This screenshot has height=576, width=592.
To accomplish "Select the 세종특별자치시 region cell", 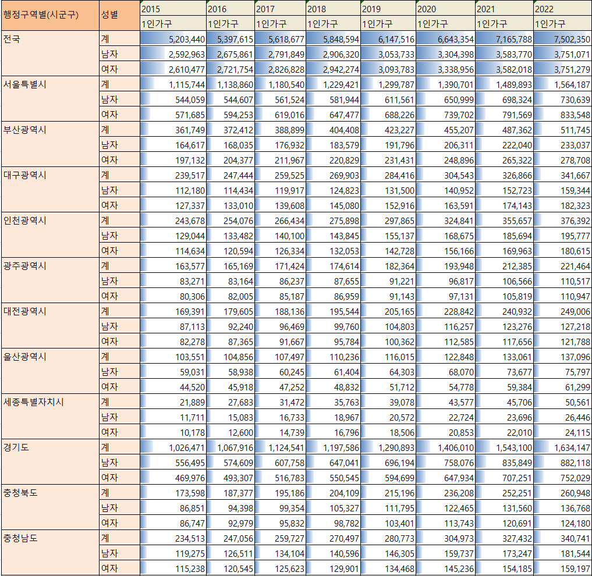I will click(x=50, y=417).
